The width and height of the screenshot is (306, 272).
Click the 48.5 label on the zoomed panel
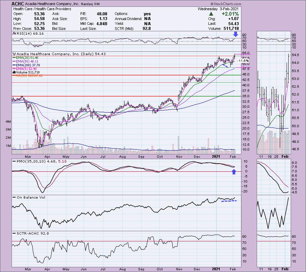click(x=296, y=149)
